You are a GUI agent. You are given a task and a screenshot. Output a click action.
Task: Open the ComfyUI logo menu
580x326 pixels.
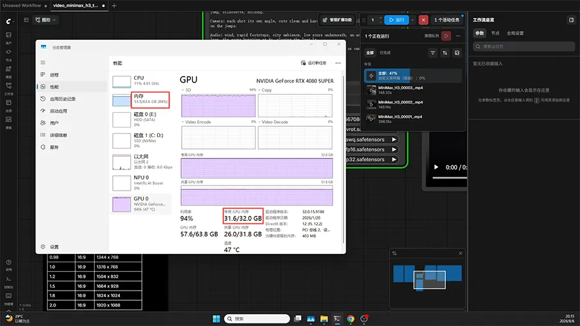click(x=8, y=21)
